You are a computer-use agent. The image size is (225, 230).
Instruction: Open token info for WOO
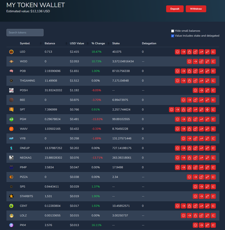[189, 62]
